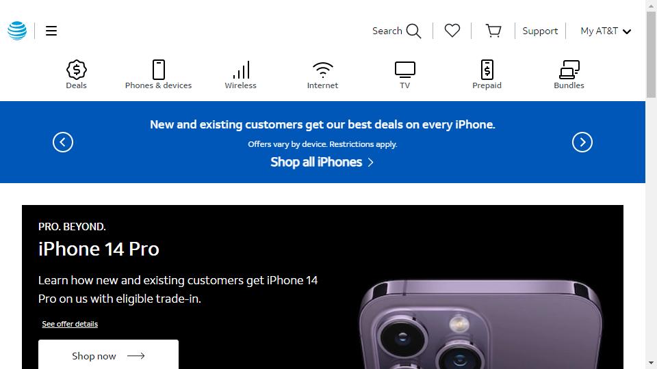
Task: Click the Search magnifying glass icon
Action: tap(413, 31)
